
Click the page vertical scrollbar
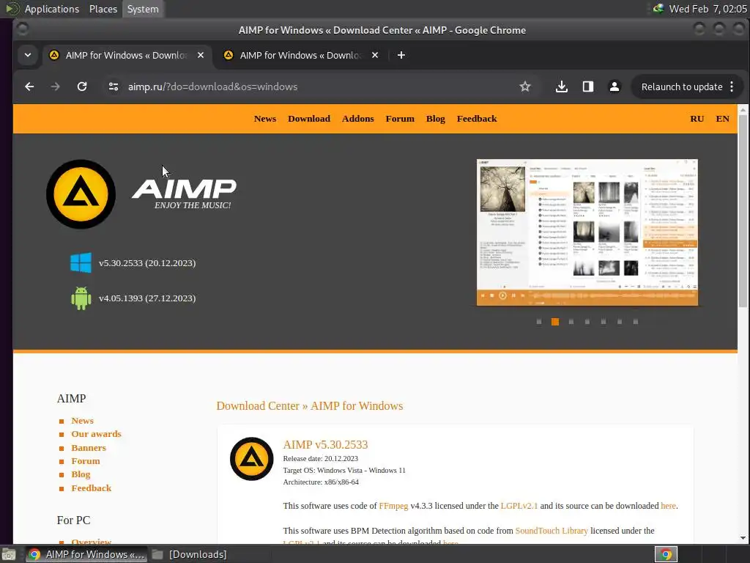coord(743,210)
